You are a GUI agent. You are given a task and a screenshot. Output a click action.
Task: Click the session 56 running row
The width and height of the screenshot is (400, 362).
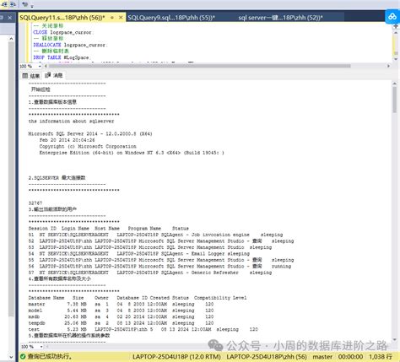pyautogui.click(x=159, y=266)
